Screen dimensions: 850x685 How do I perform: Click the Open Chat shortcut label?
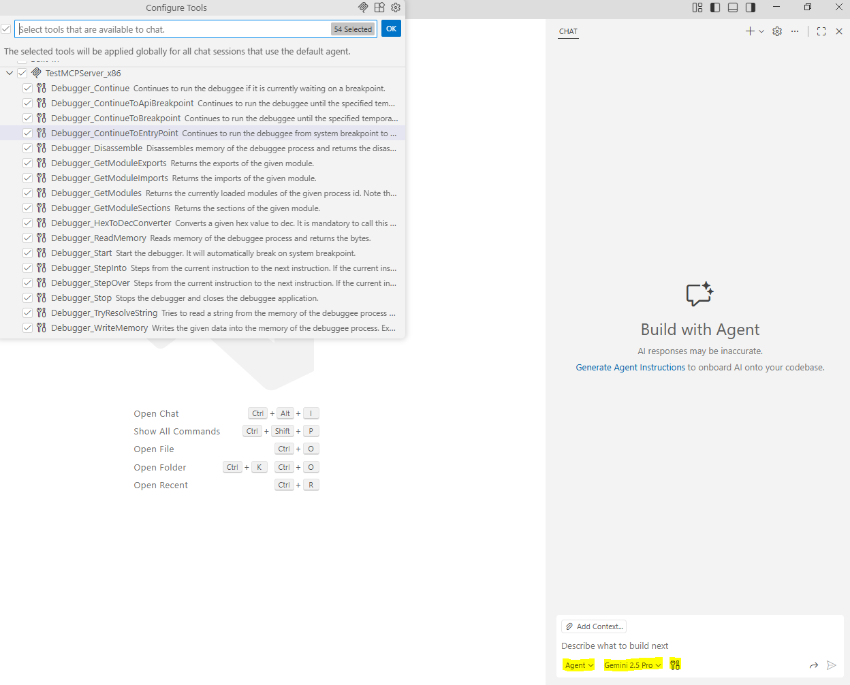click(156, 413)
